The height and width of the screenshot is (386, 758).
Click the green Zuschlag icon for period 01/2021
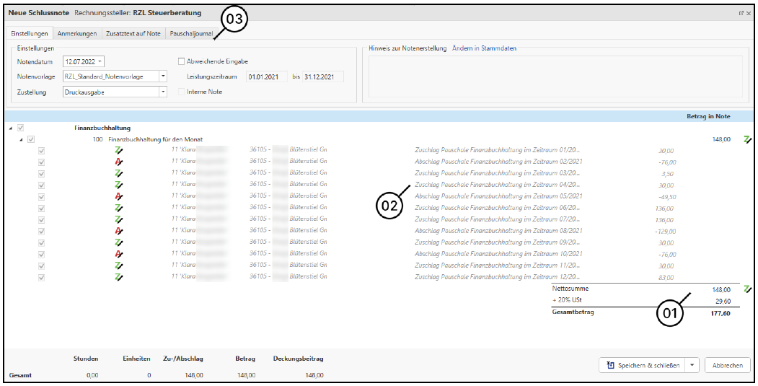click(119, 150)
